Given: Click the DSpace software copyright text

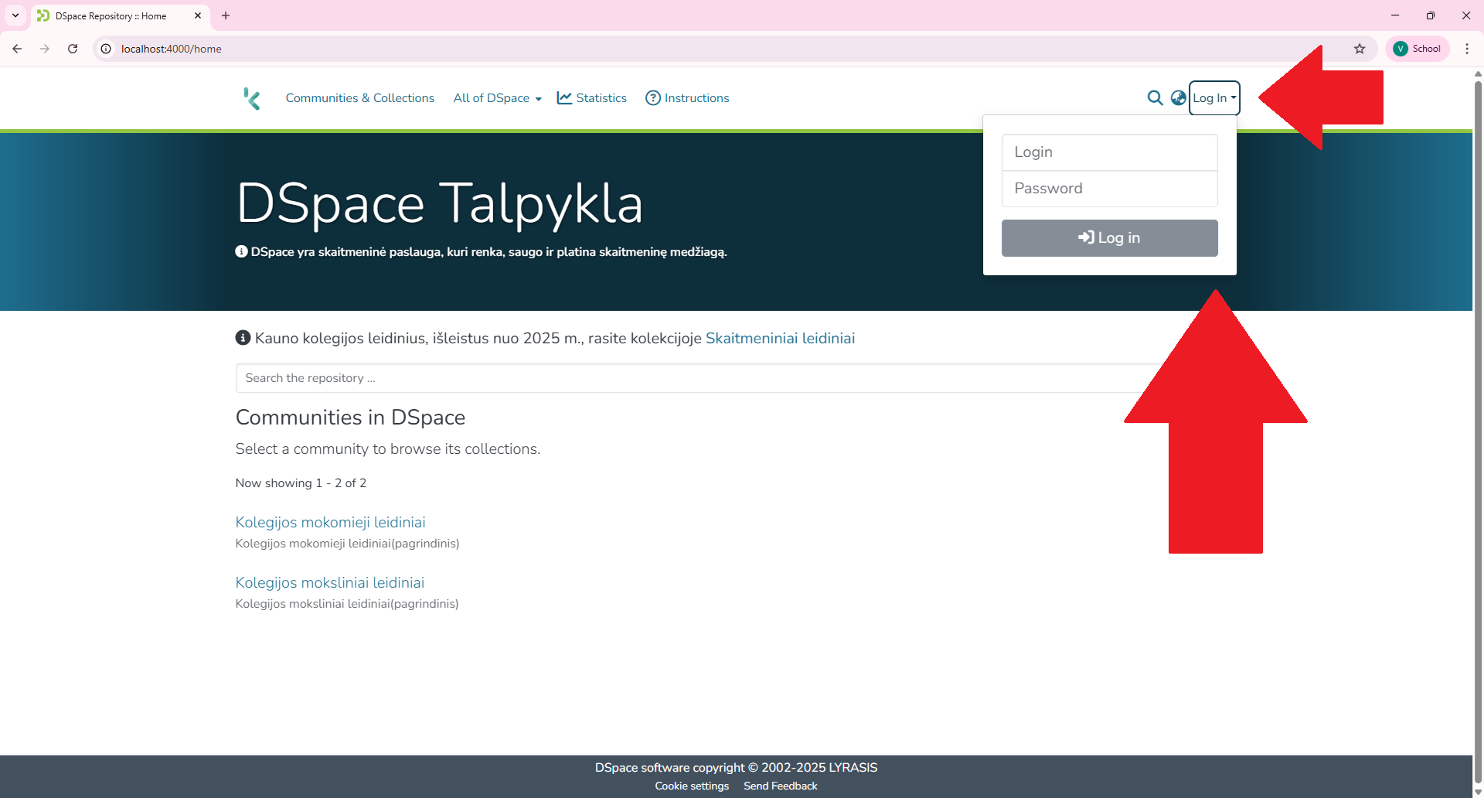Looking at the screenshot, I should tap(736, 768).
